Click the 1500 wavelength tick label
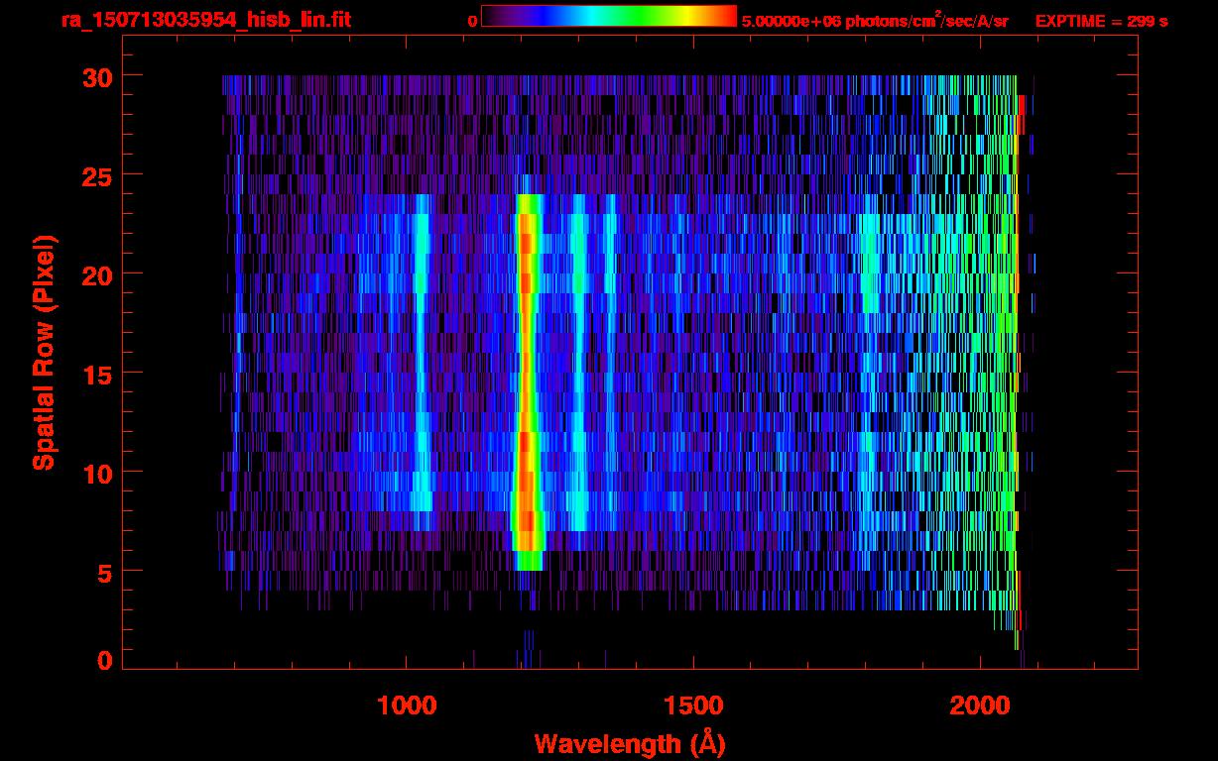Screen dimensions: 1218x761 tap(693, 705)
